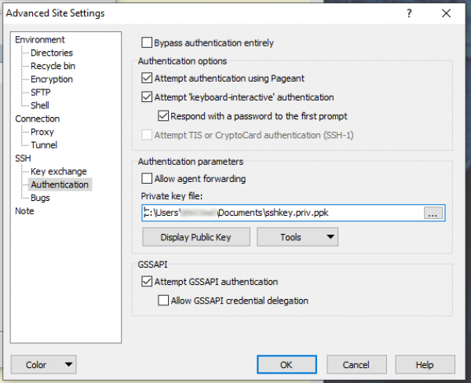Image resolution: width=471 pixels, height=383 pixels.
Task: Uncheck Attempt GSSAPI authentication
Action: tap(147, 282)
